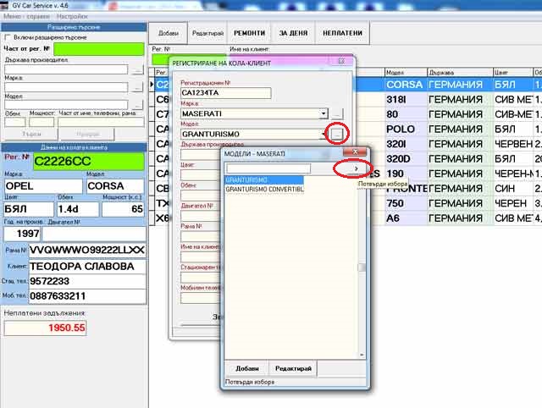Screen dimensions: 542x408
Task: Click the ЧЕРВЕН color cell
Action: (513, 144)
